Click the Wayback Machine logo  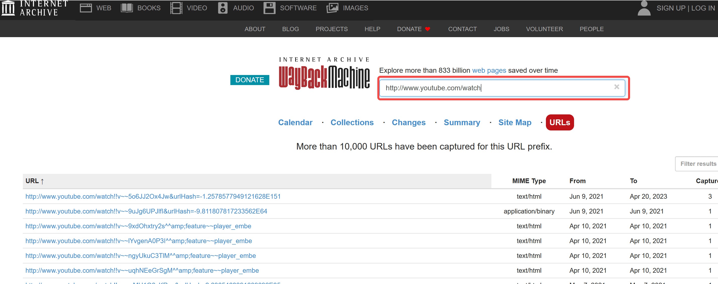click(324, 74)
